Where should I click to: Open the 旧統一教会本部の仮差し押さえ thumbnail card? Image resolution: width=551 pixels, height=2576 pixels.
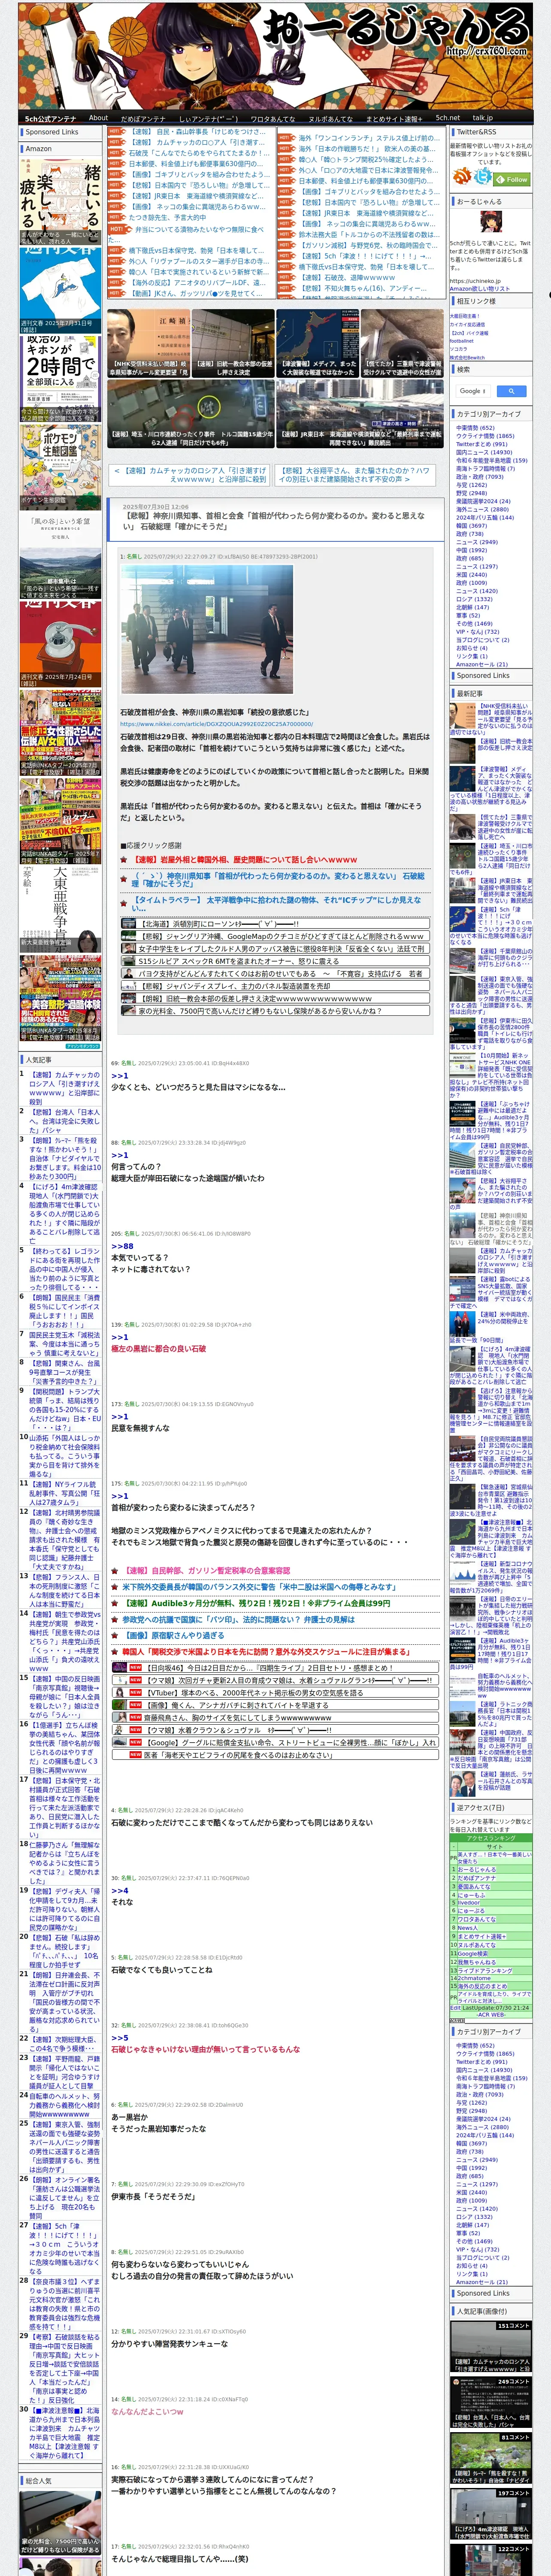233,343
